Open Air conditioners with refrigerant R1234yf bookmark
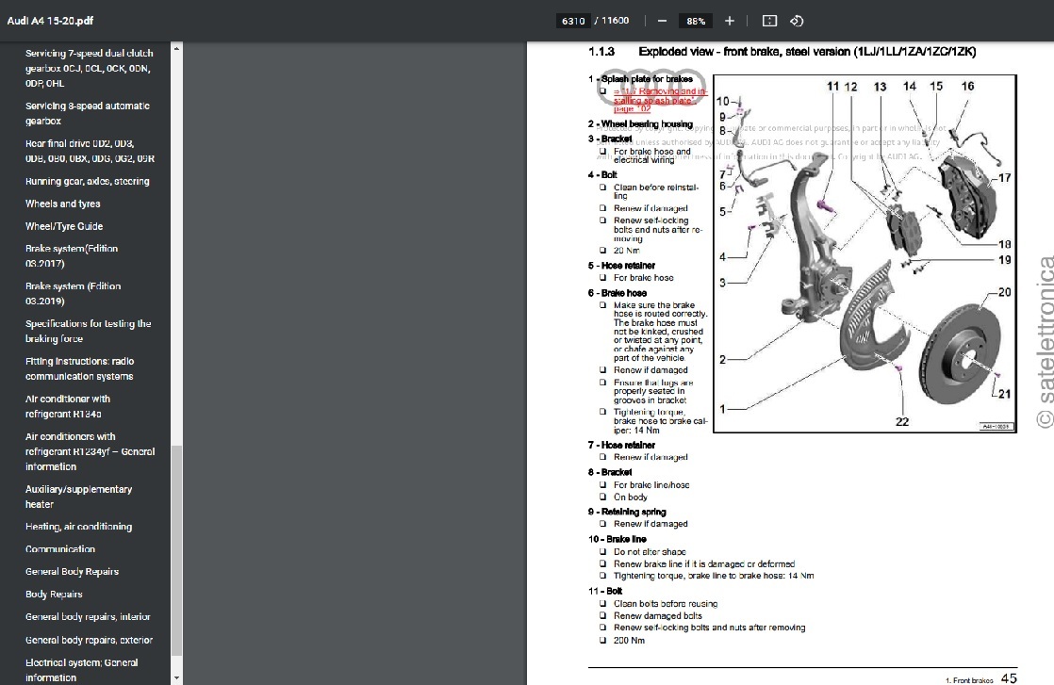1054x685 pixels. coord(91,451)
